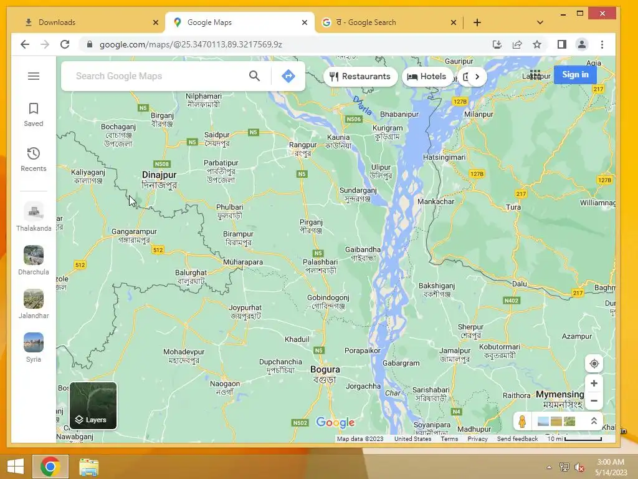Click the search magnifier icon in Maps

[254, 75]
